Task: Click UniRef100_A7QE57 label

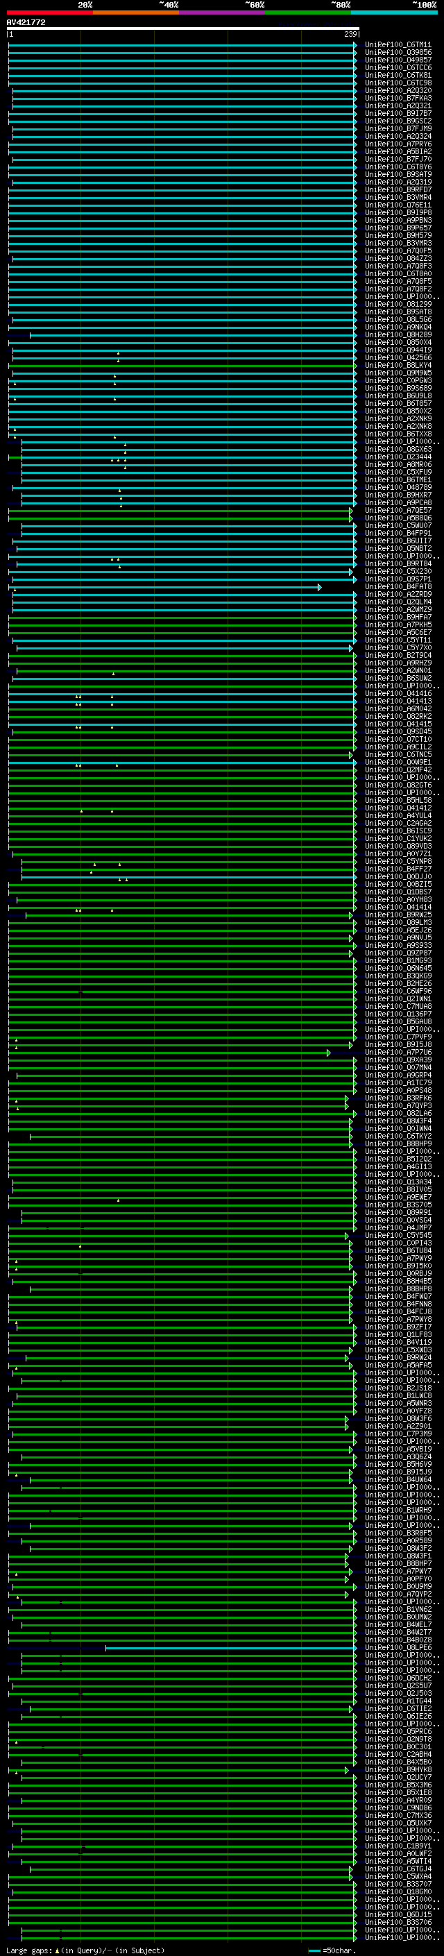Action: (398, 510)
